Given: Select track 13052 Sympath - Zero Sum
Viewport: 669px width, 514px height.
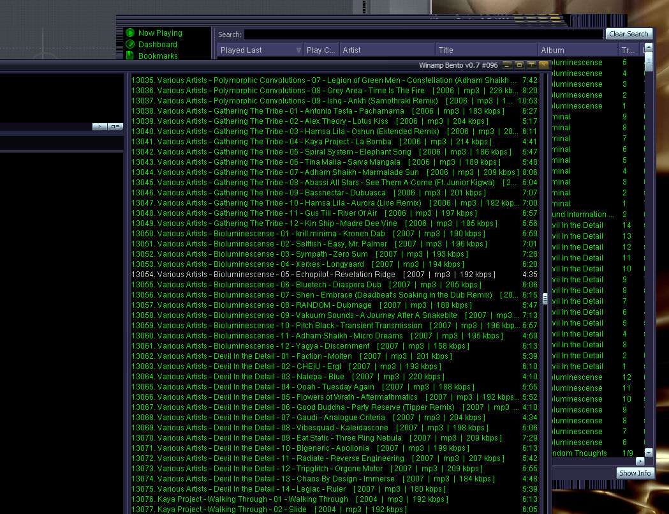Looking at the screenshot, I should pos(334,253).
